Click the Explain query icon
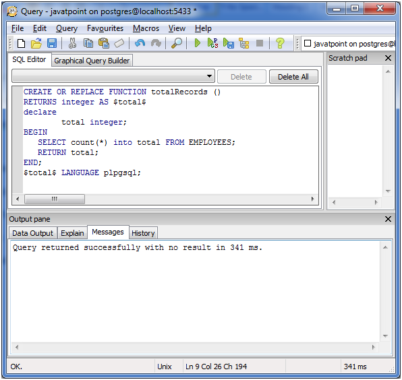The width and height of the screenshot is (402, 380). point(243,44)
